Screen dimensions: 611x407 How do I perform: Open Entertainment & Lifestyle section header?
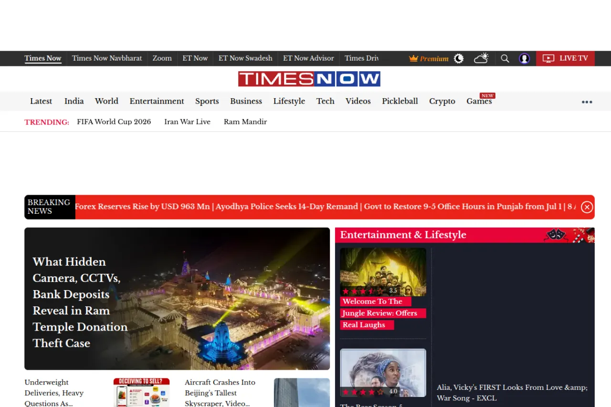tap(403, 235)
